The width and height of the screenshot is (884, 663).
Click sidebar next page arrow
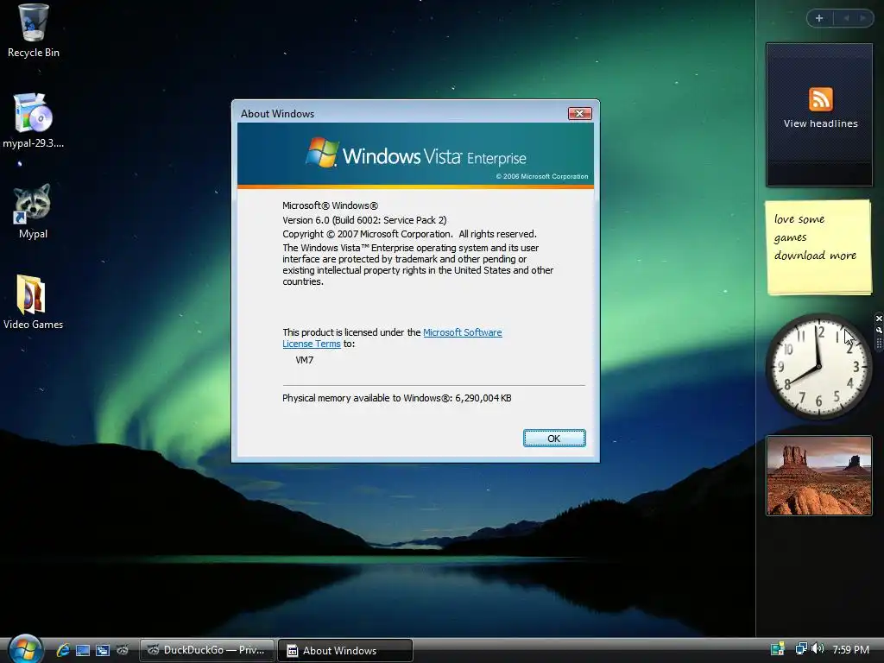[x=862, y=18]
